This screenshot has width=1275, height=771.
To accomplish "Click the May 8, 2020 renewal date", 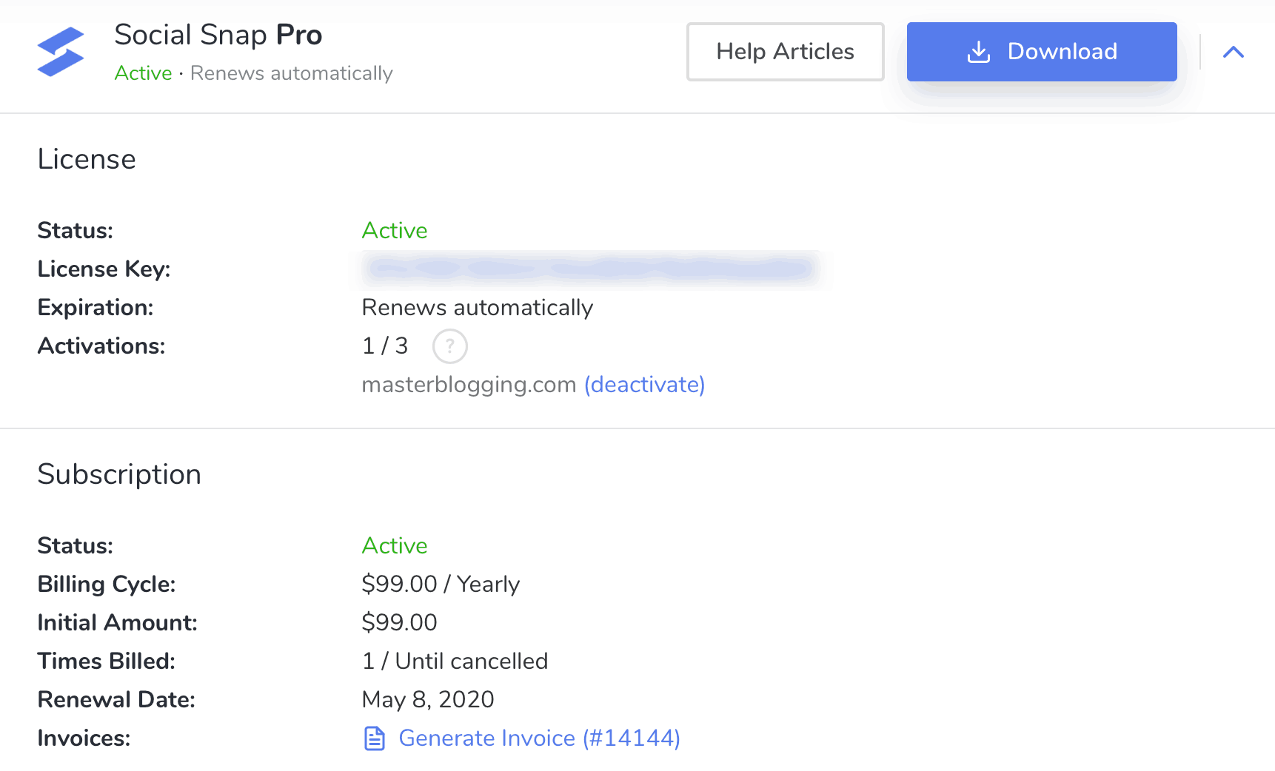I will tap(427, 698).
